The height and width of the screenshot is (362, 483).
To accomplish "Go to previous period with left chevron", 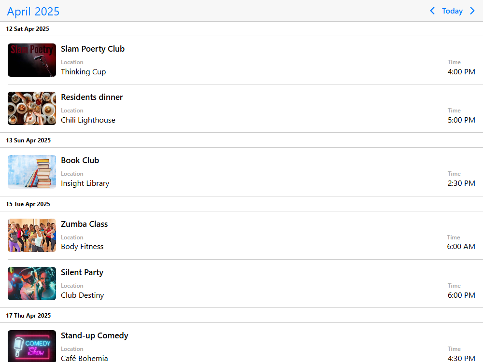I will pyautogui.click(x=432, y=11).
